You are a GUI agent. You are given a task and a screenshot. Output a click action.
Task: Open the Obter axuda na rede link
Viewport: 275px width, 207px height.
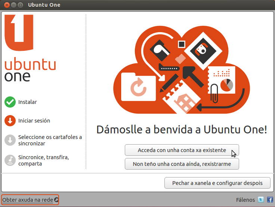pyautogui.click(x=28, y=200)
